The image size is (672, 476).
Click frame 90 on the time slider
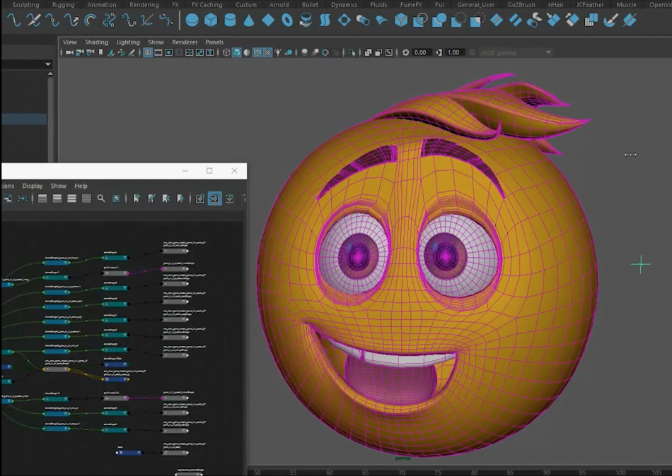546,472
